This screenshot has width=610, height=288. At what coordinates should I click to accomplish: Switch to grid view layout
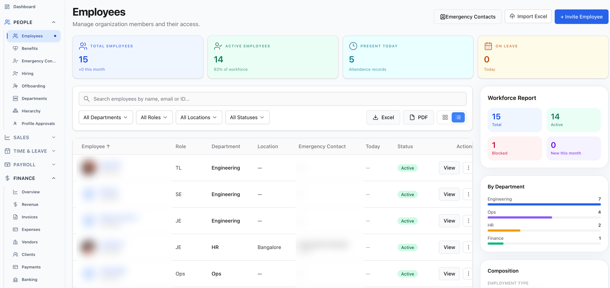(445, 118)
